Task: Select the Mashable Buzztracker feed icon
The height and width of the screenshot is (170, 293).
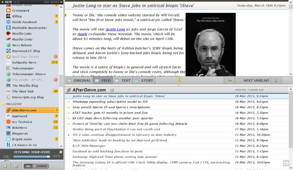Action: (x=9, y=28)
